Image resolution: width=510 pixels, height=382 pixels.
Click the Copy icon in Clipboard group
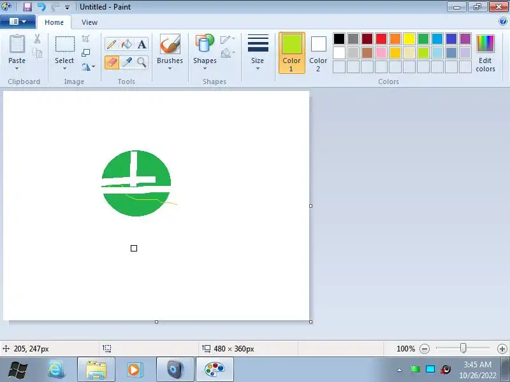(38, 53)
